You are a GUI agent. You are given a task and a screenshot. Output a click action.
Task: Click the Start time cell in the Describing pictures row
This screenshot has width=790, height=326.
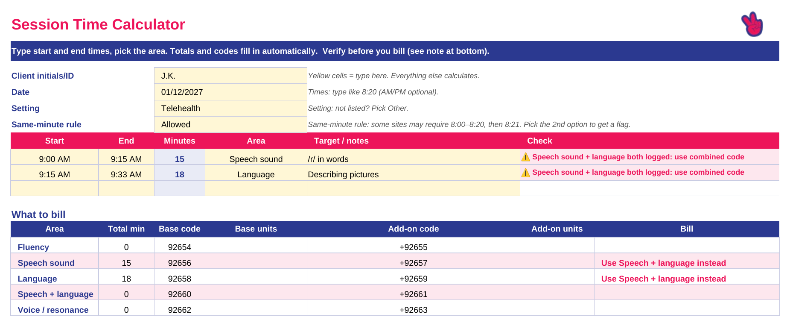(55, 173)
